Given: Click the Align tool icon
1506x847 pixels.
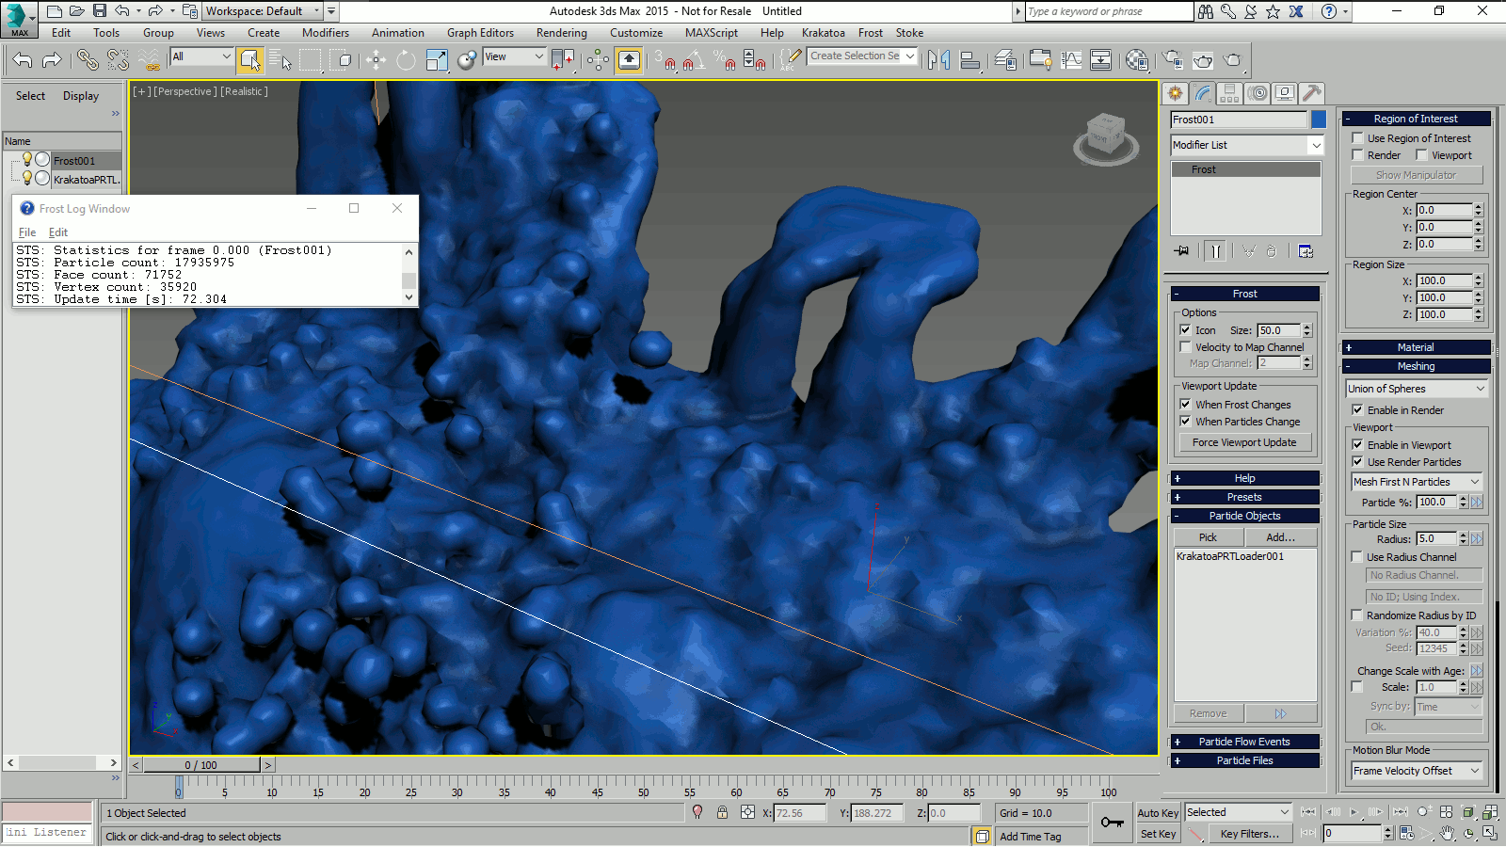Looking at the screenshot, I should [x=969, y=60].
